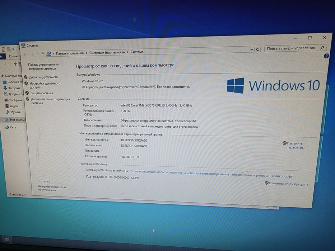Click Изменить ключ продукта link
The width and height of the screenshot is (335, 251).
(288, 184)
